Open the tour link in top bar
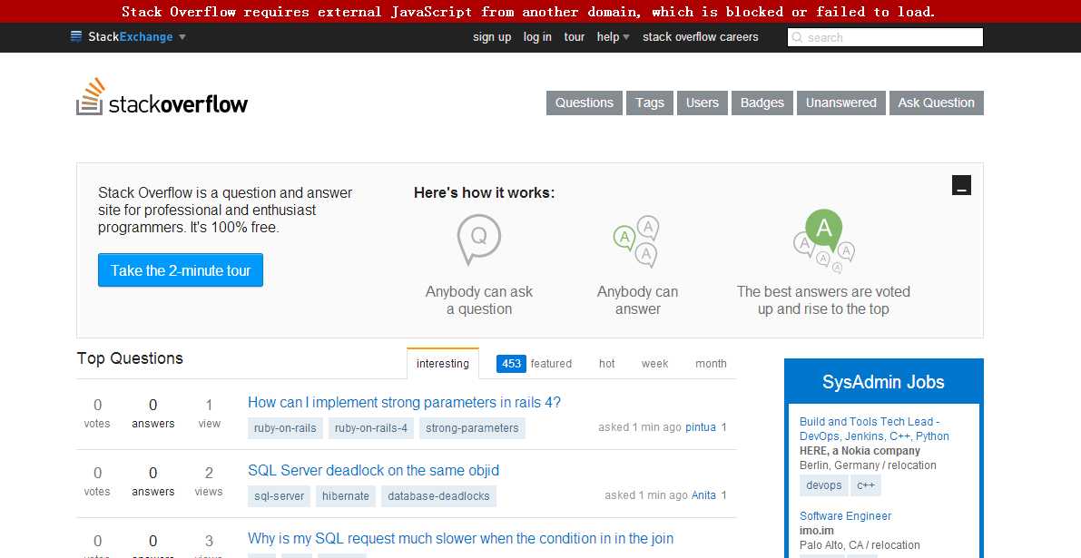The image size is (1081, 558). [x=575, y=37]
